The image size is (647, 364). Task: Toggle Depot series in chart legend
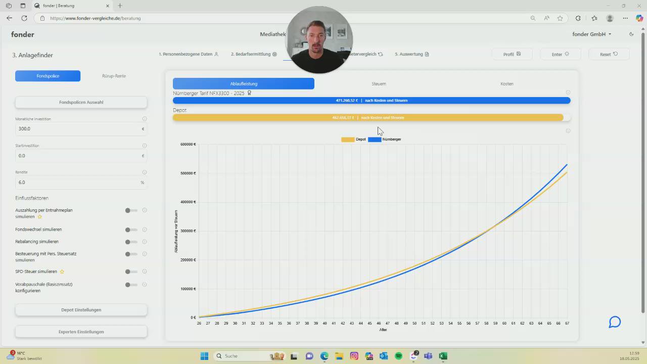pyautogui.click(x=353, y=139)
